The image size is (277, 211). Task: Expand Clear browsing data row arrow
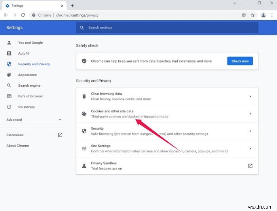[250, 97]
